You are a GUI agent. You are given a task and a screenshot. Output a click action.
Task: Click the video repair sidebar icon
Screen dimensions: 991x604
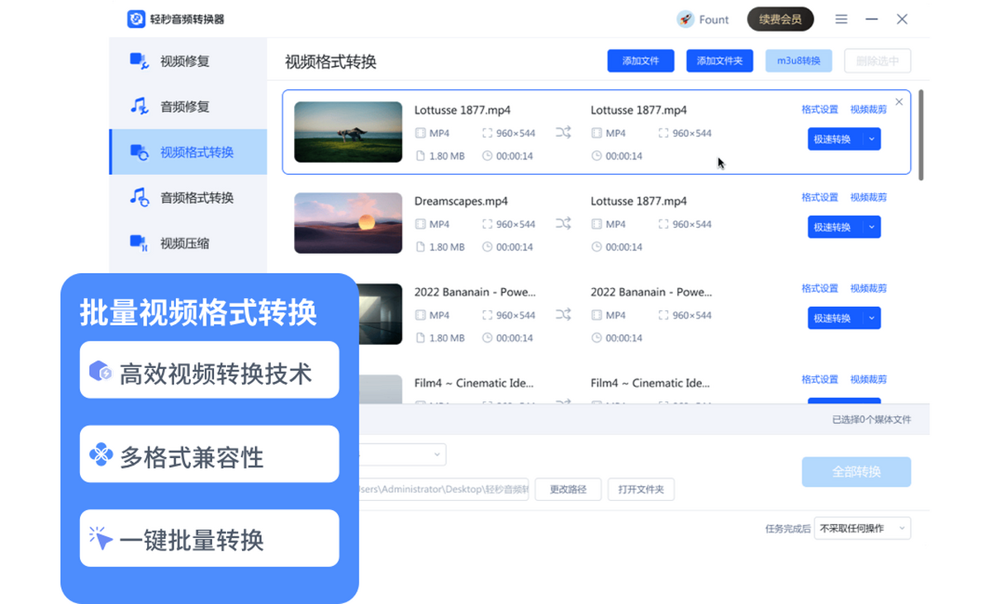pos(139,61)
